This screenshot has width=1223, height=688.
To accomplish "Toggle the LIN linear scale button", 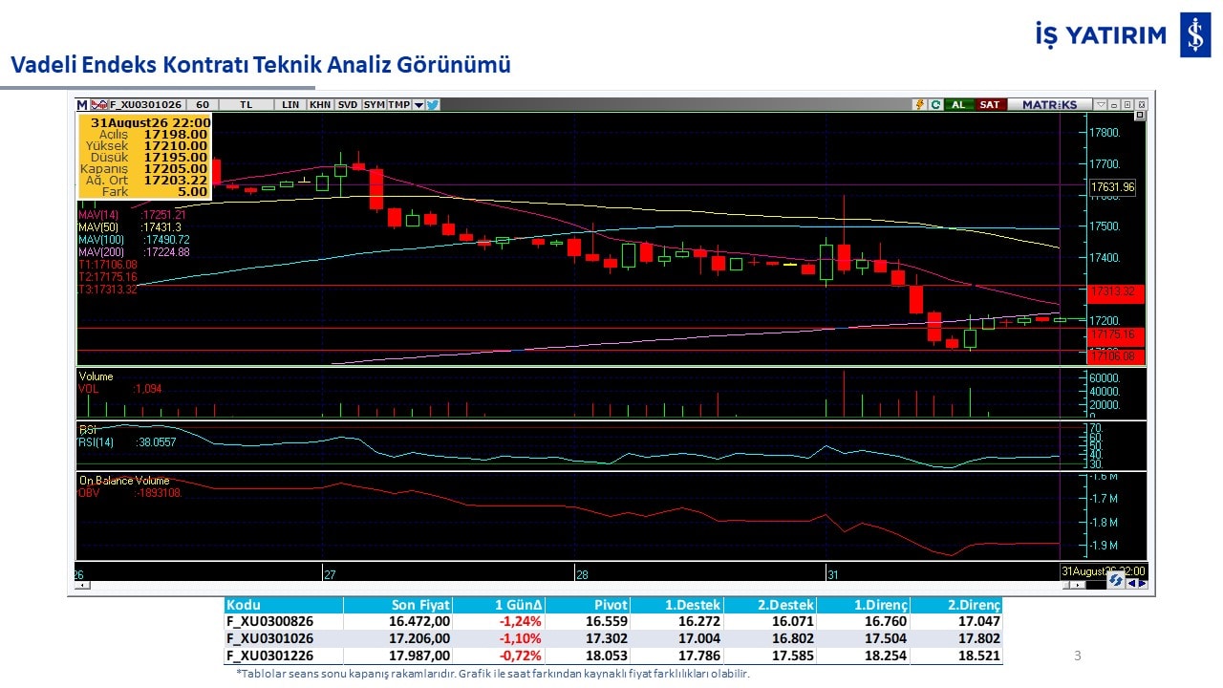I will [x=290, y=105].
